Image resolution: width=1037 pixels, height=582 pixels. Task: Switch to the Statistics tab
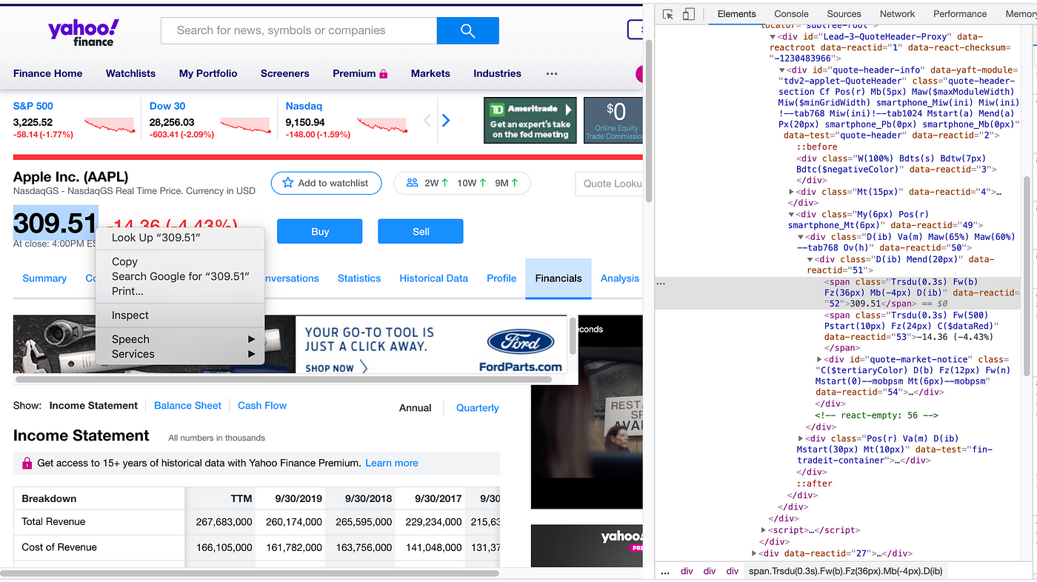pyautogui.click(x=359, y=278)
